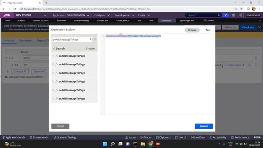This screenshot has width=263, height=148.
Task: Open the Configure menu
Action: tap(102, 15)
